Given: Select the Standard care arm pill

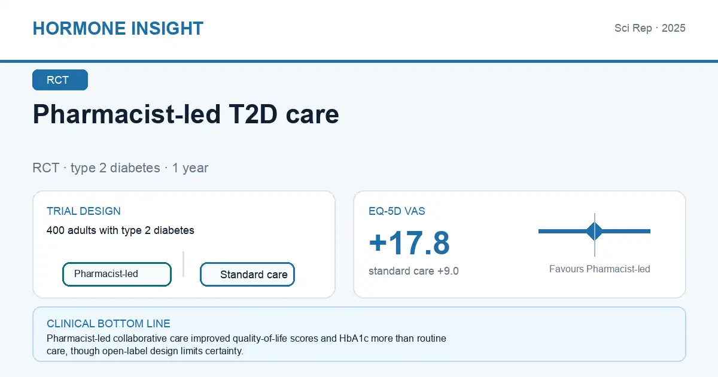Looking at the screenshot, I should click(x=247, y=275).
